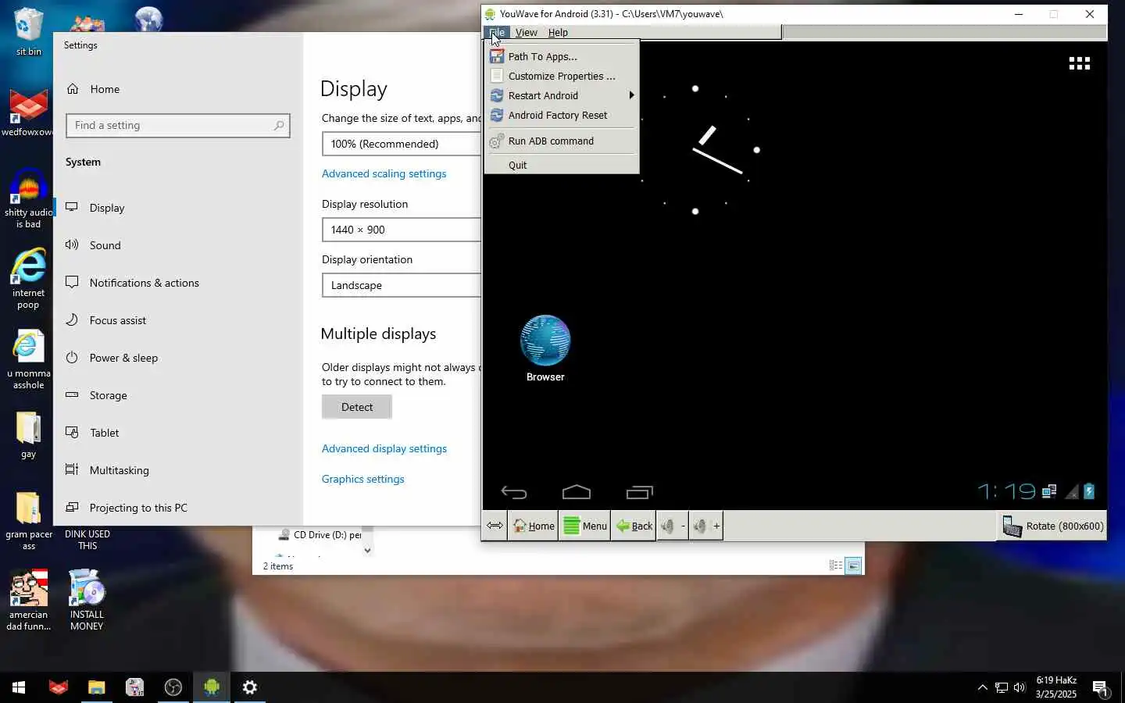This screenshot has height=703, width=1125.
Task: Expand the Restart Android submenu arrow
Action: (631, 95)
